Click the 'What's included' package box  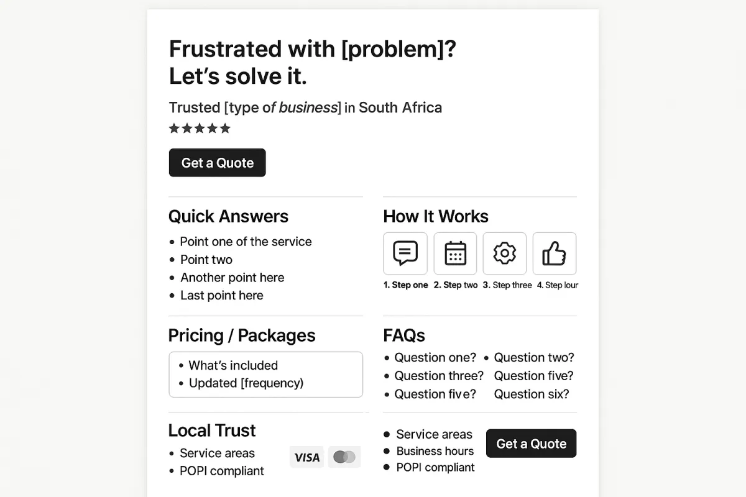pyautogui.click(x=265, y=374)
